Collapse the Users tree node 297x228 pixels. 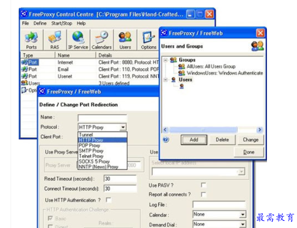click(x=166, y=80)
